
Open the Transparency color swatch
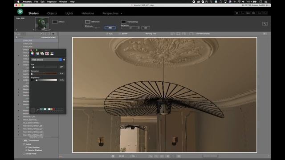point(123,22)
